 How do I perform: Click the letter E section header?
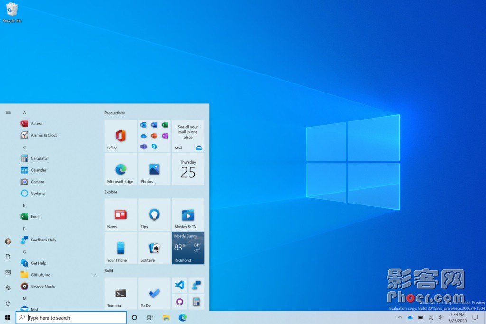(24, 206)
